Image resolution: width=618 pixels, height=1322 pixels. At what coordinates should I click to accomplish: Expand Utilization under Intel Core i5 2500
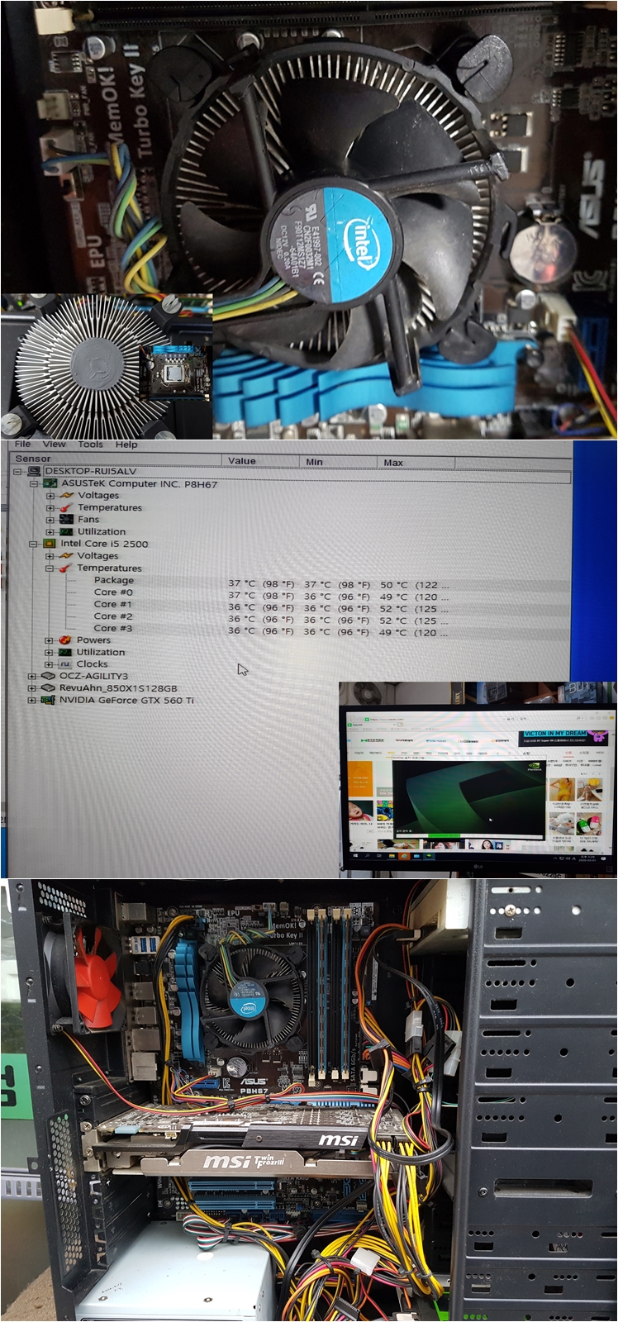click(x=50, y=652)
